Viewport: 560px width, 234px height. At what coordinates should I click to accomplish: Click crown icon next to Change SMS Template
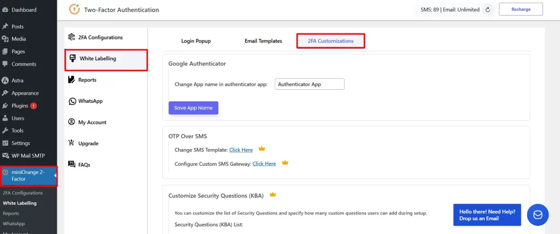point(262,149)
